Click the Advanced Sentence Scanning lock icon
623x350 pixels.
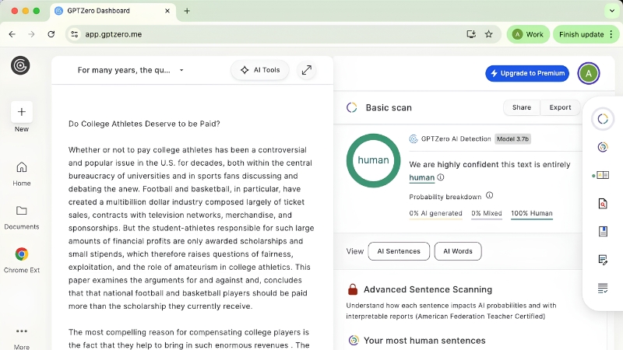[x=353, y=289]
